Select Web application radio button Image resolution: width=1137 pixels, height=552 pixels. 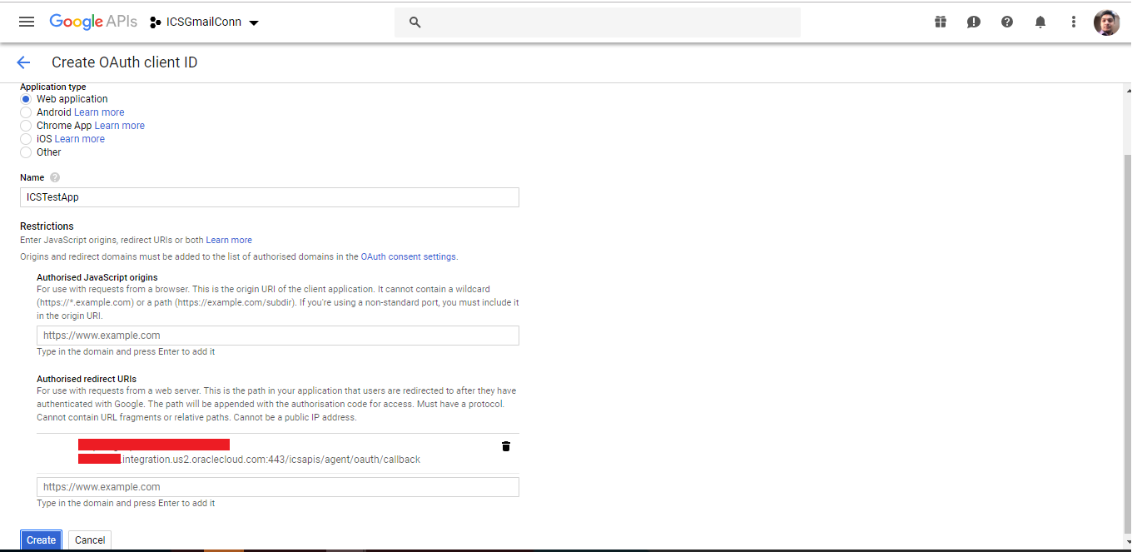coord(26,99)
